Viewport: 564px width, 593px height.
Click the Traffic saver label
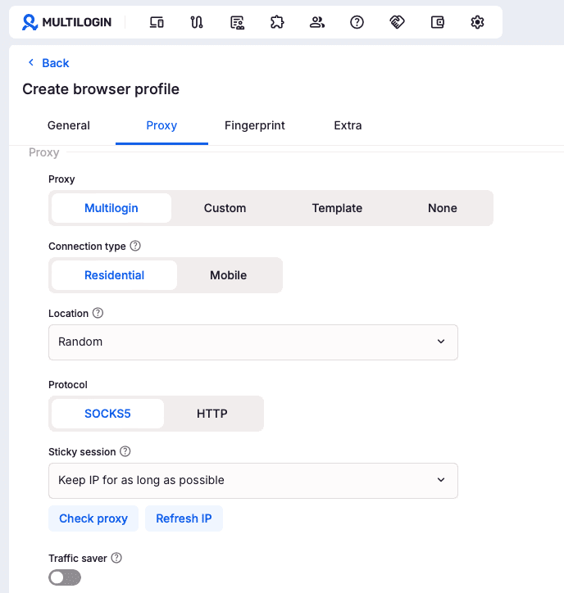(x=78, y=559)
